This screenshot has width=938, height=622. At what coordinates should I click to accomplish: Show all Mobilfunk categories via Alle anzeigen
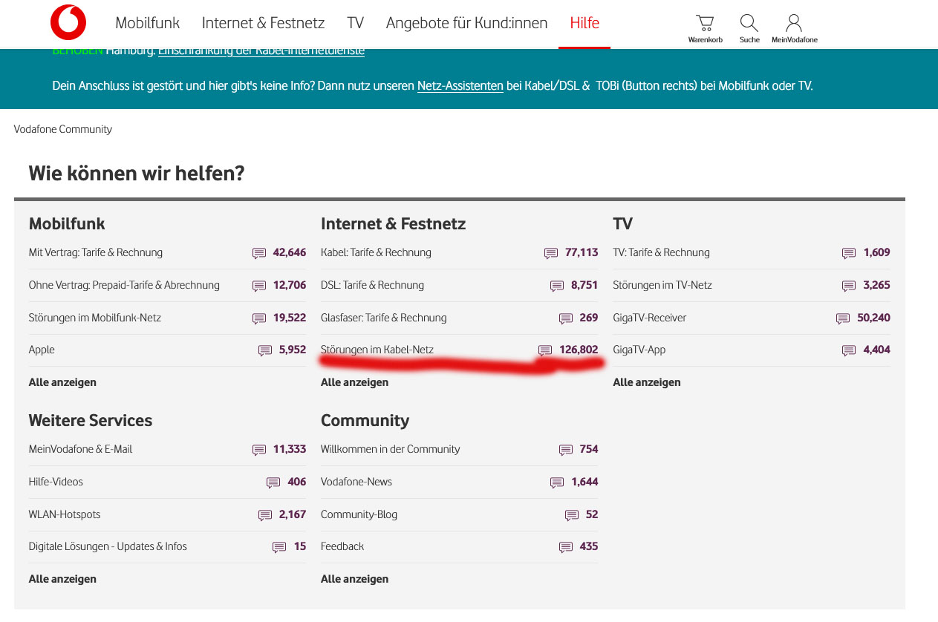pos(62,382)
